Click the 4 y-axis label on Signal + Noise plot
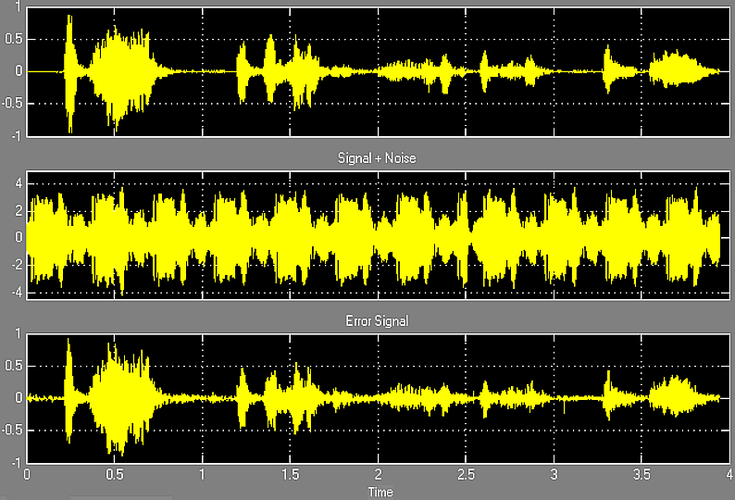 tap(18, 183)
